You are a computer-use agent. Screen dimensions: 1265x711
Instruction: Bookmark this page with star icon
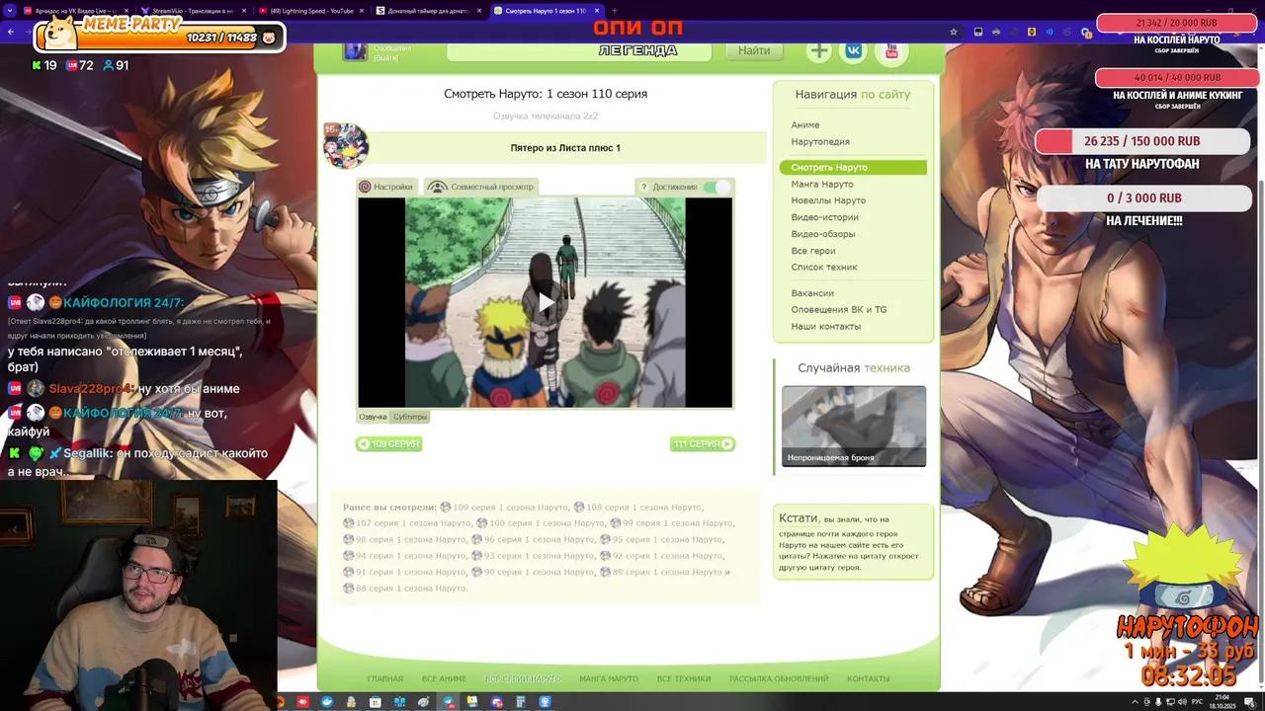(954, 32)
